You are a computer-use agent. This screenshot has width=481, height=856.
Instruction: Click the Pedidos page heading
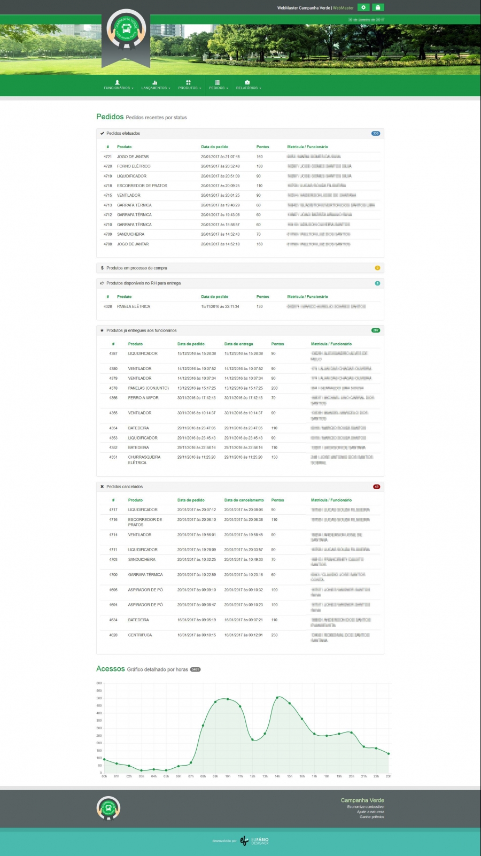[x=110, y=117]
